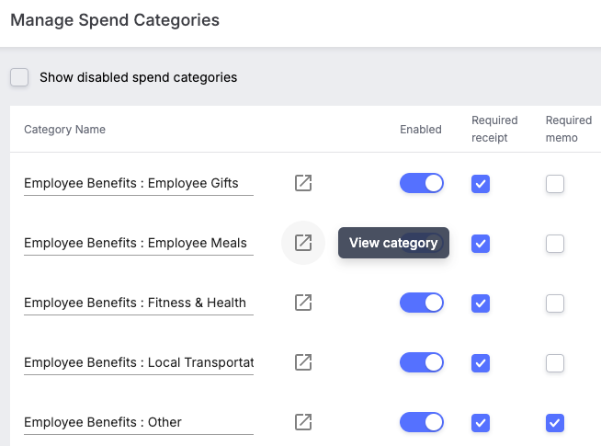
Task: Turn off Employee Benefits : Other enabled toggle
Action: click(422, 422)
